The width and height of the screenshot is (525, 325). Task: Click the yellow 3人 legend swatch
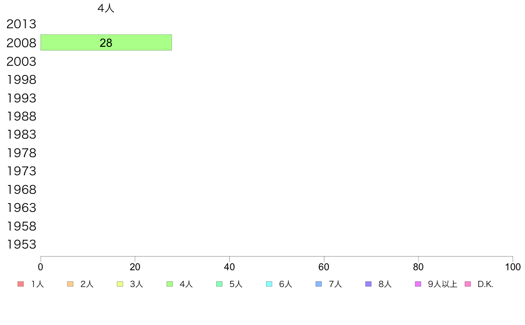[120, 284]
